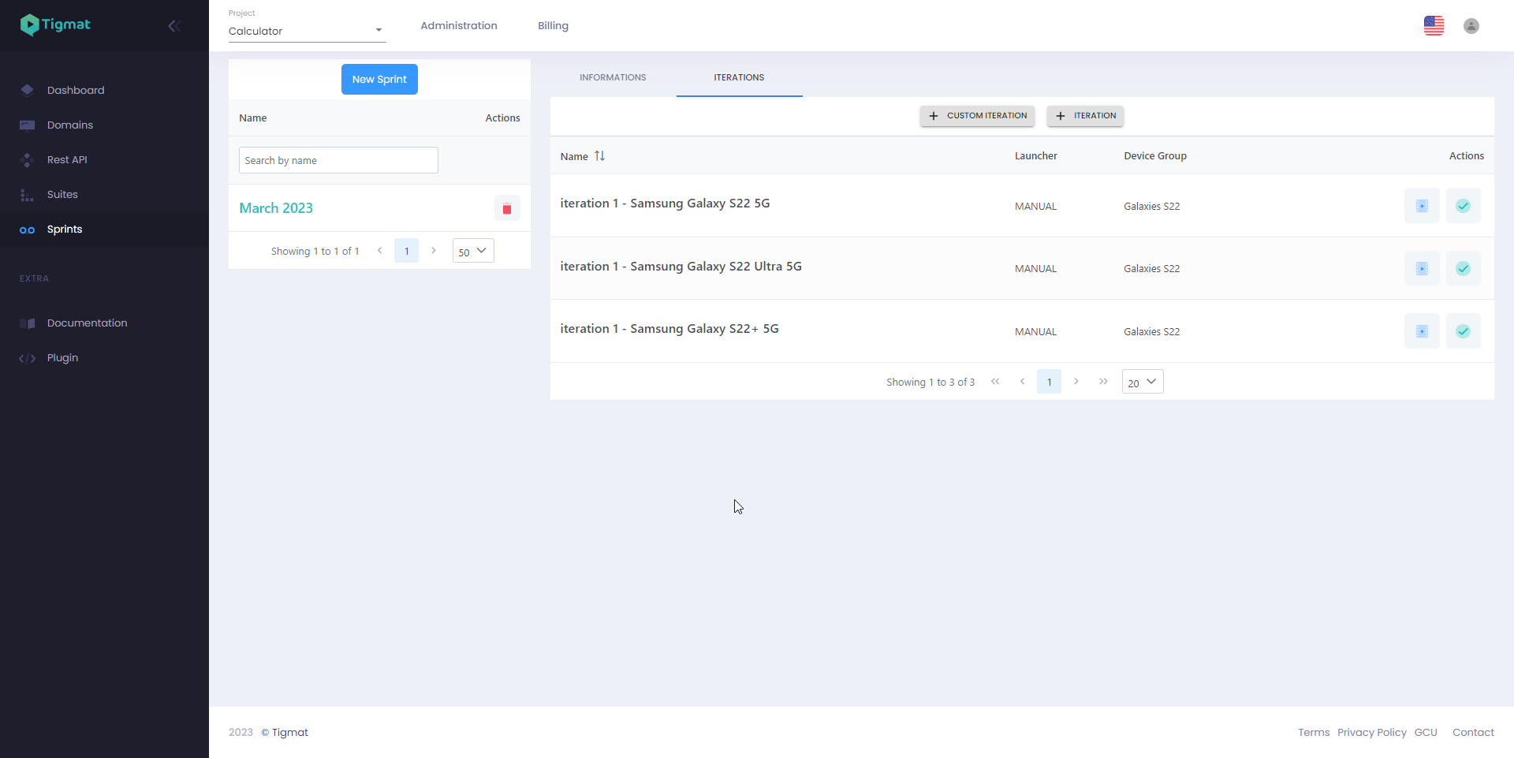
Task: Open the user profile avatar menu
Action: (x=1471, y=26)
